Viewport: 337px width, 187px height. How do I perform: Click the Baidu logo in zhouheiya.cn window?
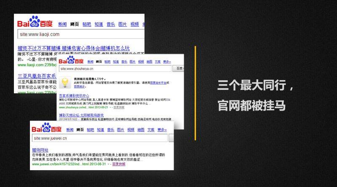(x=71, y=60)
